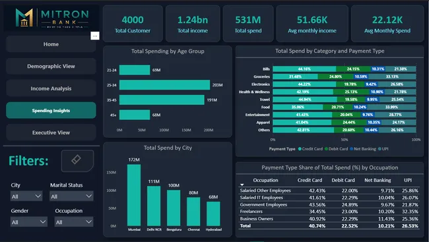The width and height of the screenshot is (429, 242).
Task: Switch to Executive View
Action: tap(51, 133)
